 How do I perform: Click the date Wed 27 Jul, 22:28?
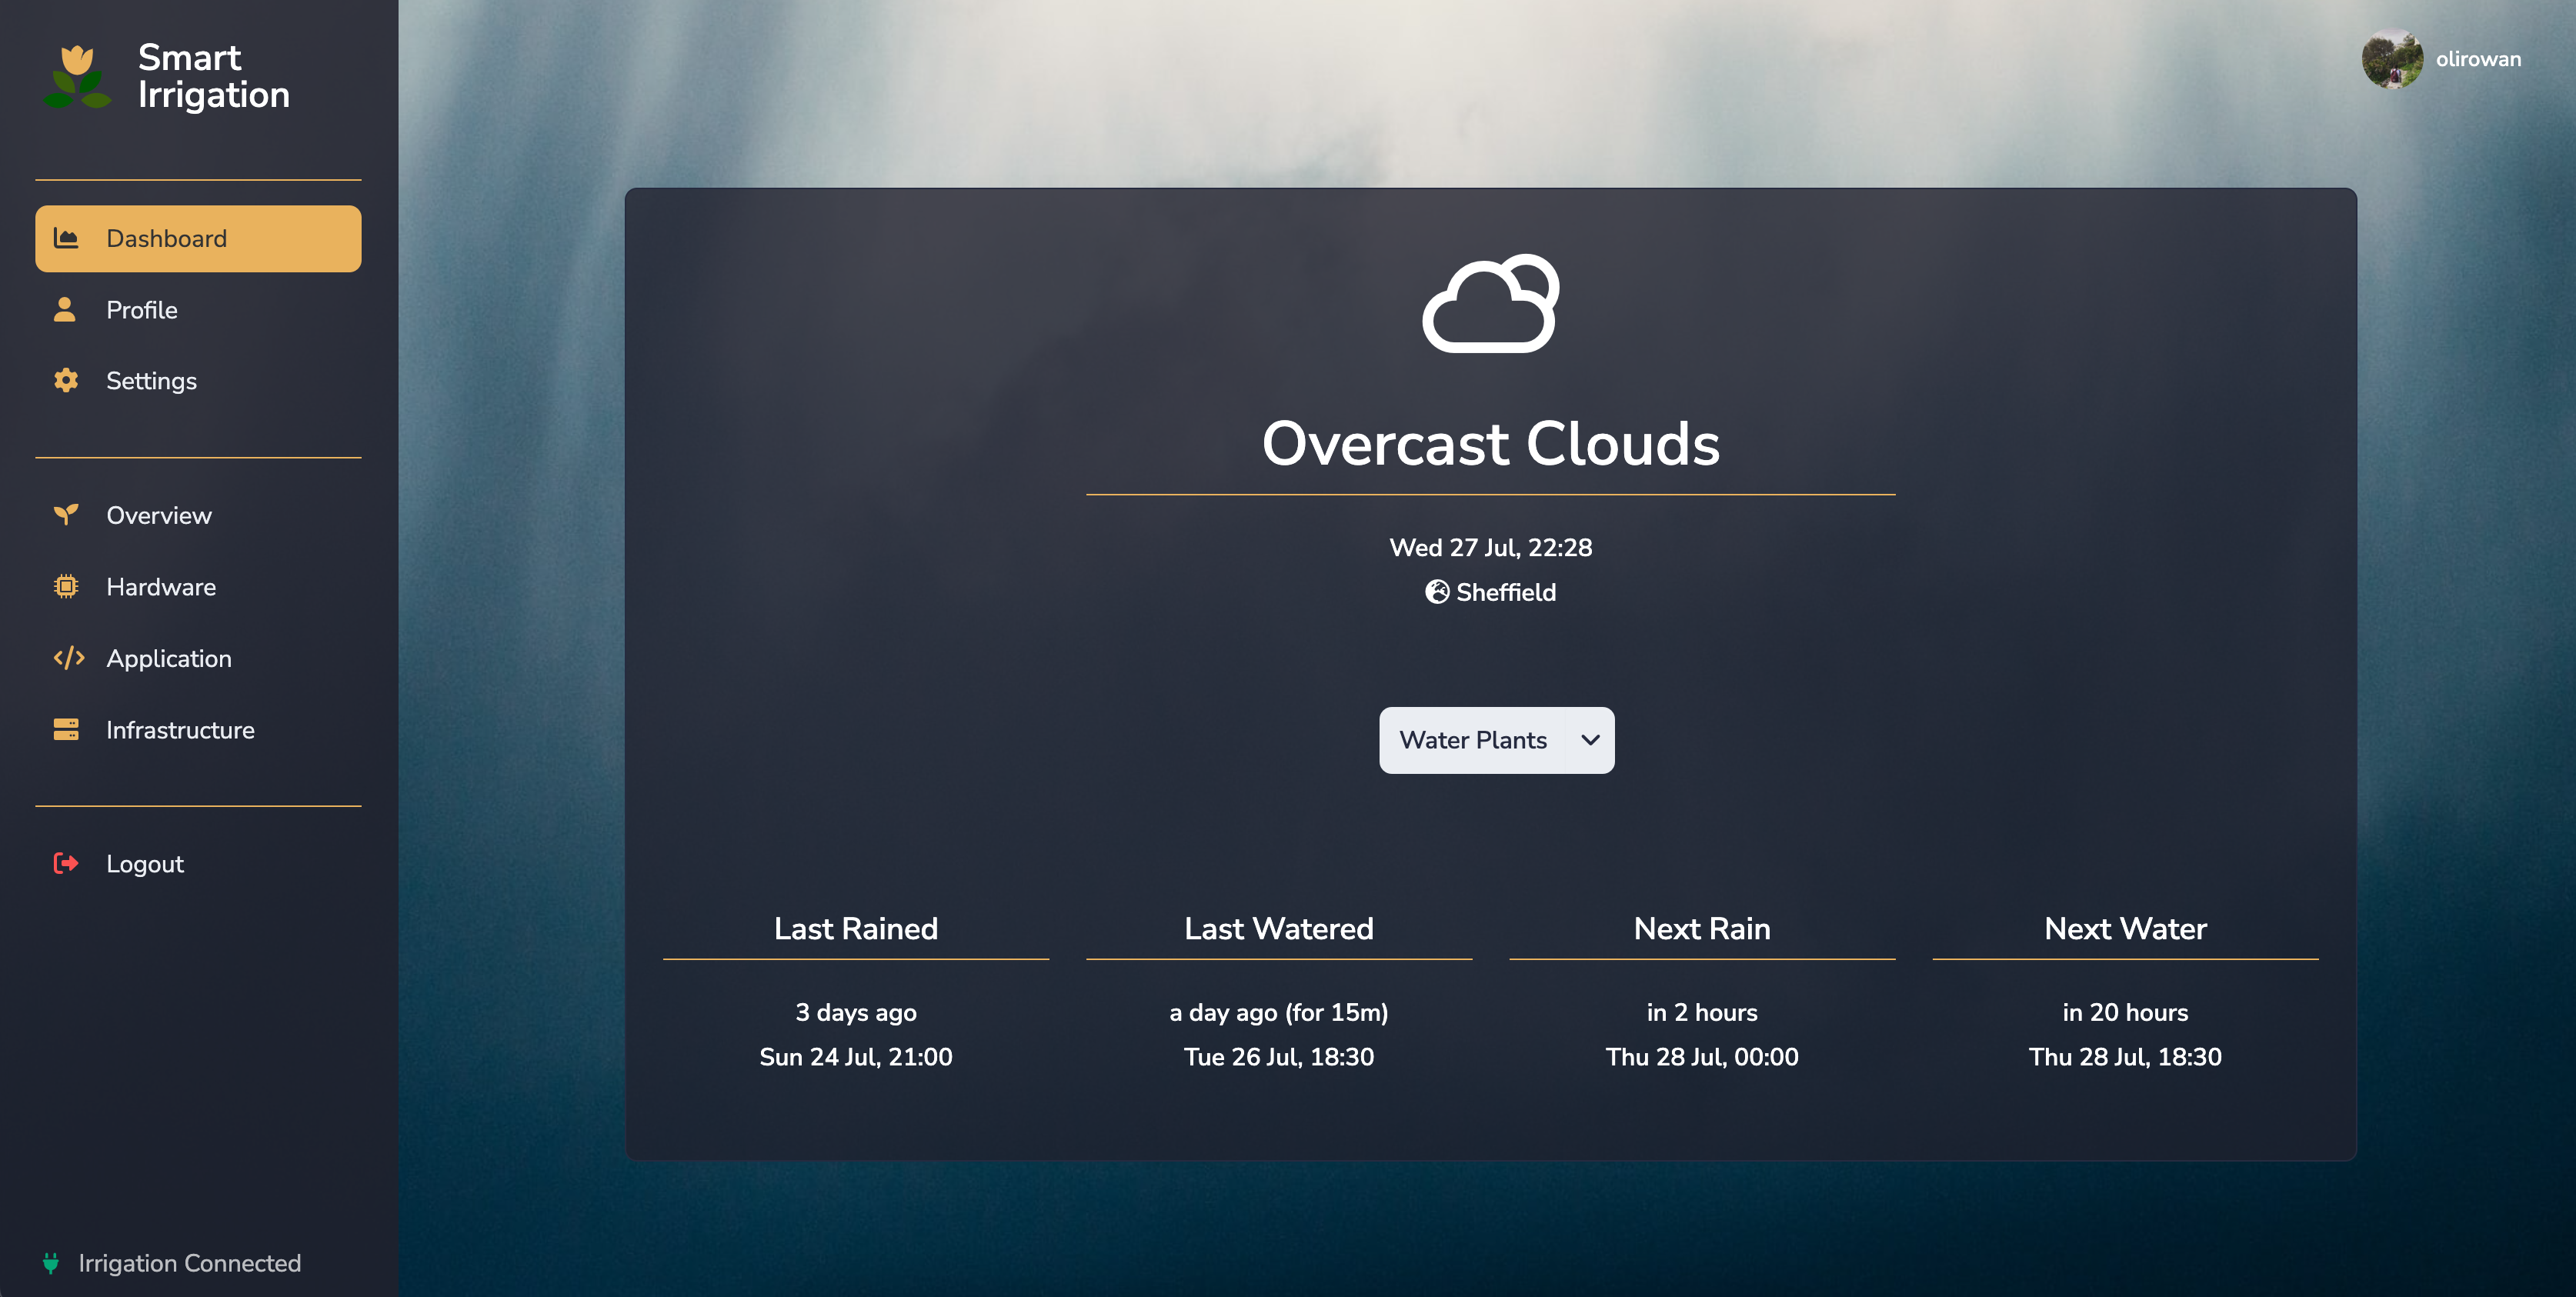(x=1490, y=547)
